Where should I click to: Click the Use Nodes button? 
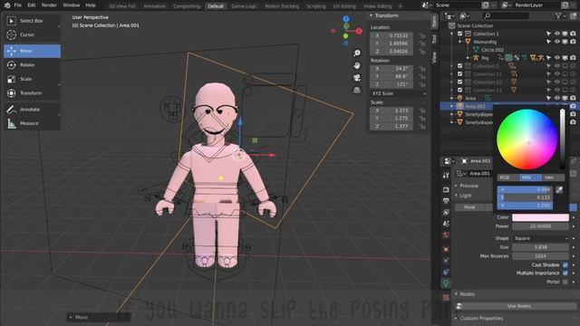point(518,306)
